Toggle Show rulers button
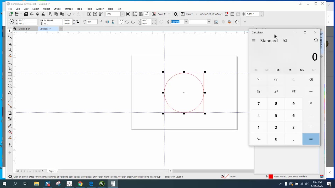 point(135,14)
